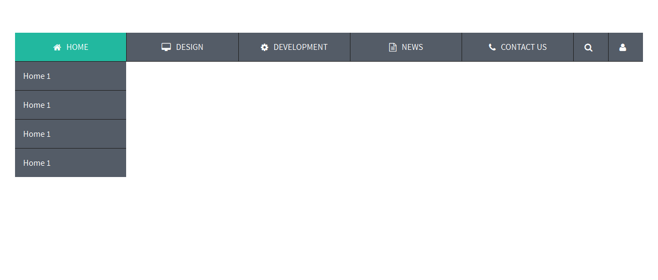Click the house icon beside HOME
Image resolution: width=658 pixels, height=280 pixels.
(x=57, y=47)
